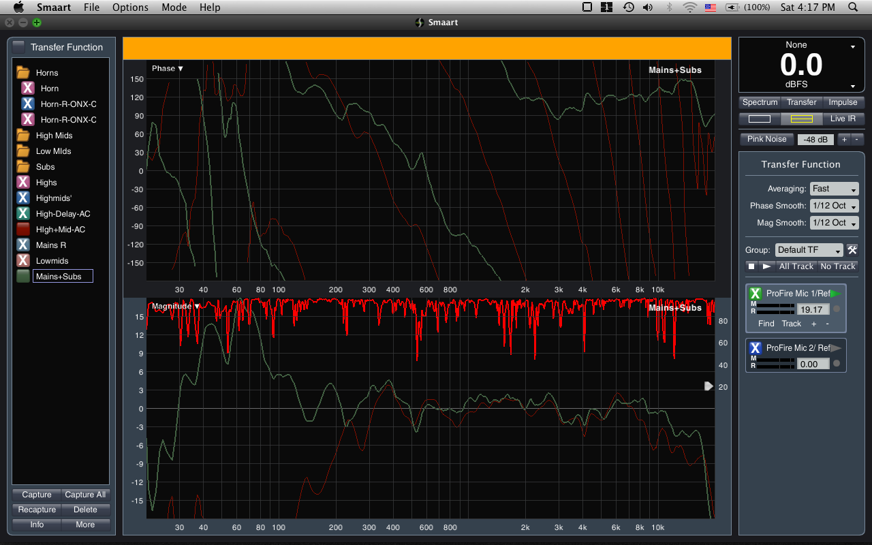Increase pink noise level with plus button
Image resolution: width=872 pixels, height=545 pixels.
click(844, 140)
